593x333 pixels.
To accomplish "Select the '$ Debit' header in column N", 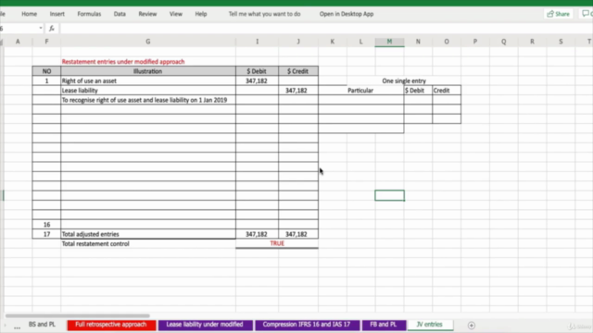I will (x=418, y=91).
